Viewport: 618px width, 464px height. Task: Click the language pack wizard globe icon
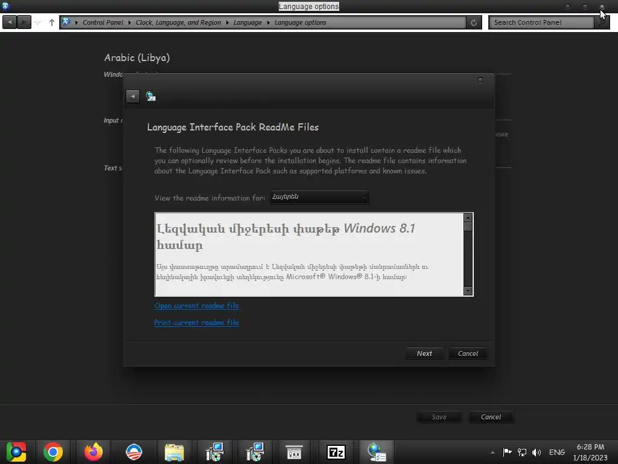pyautogui.click(x=150, y=96)
